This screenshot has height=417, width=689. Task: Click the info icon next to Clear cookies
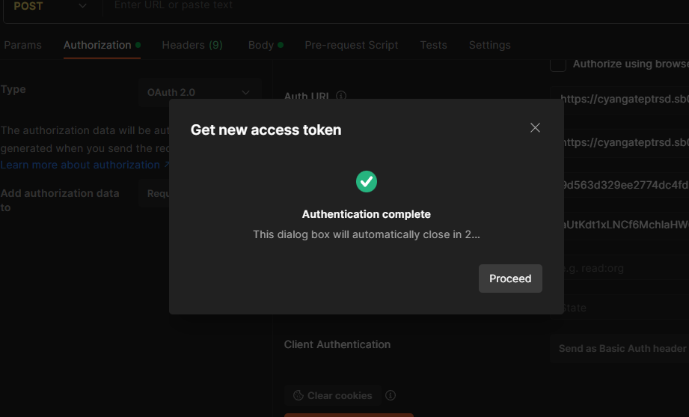click(x=390, y=395)
